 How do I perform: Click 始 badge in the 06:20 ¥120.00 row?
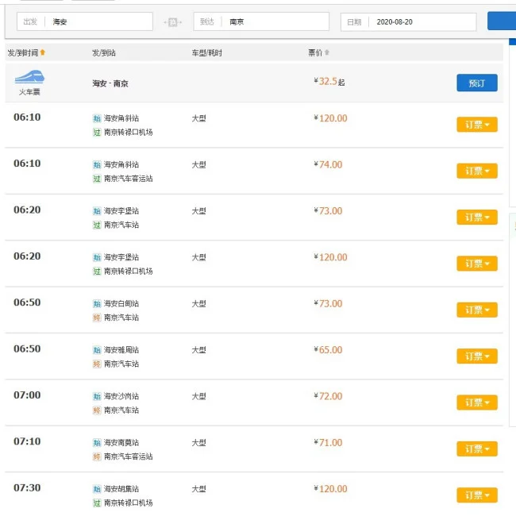pos(97,257)
